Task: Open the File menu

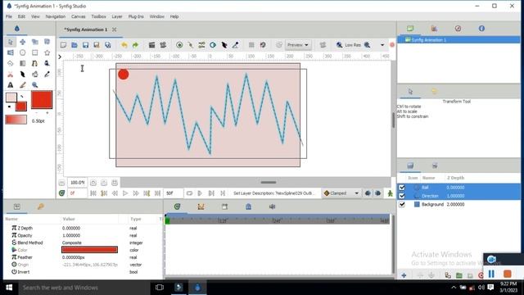Action: 9,16
